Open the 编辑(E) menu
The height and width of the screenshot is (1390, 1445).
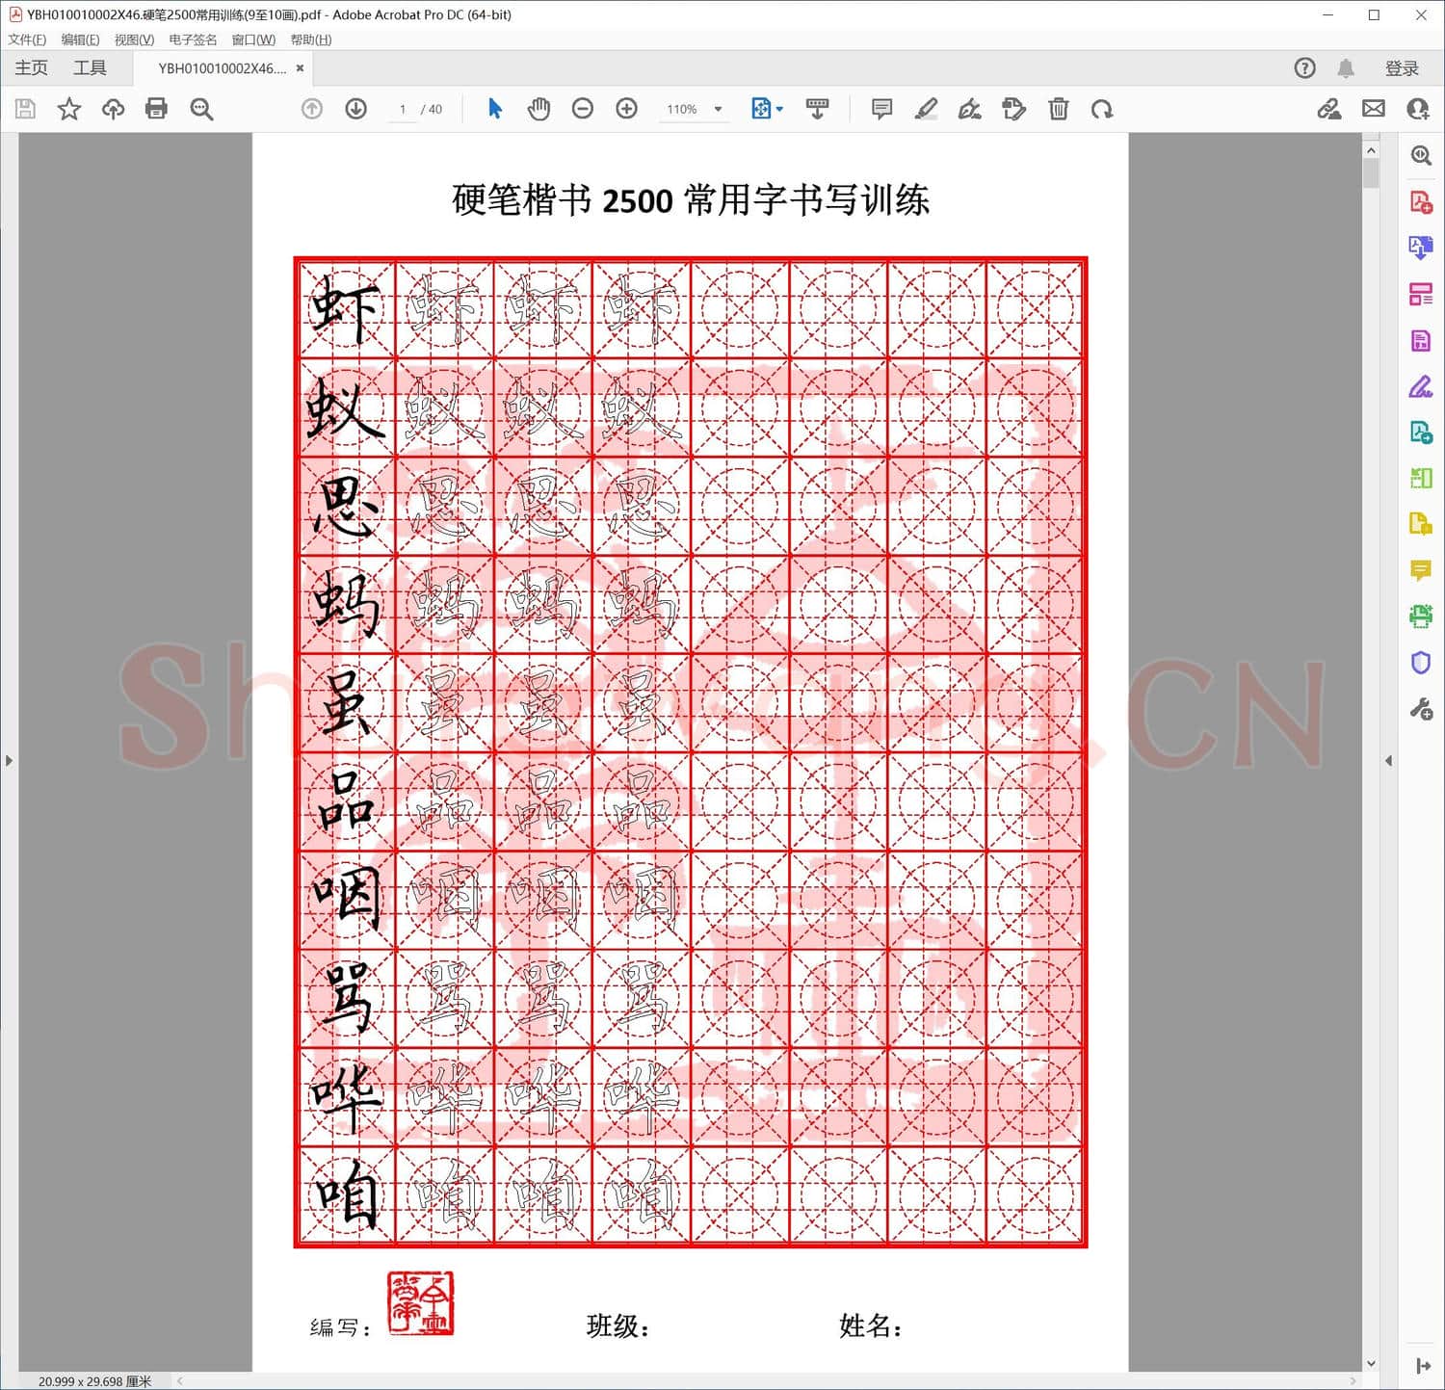tap(80, 39)
